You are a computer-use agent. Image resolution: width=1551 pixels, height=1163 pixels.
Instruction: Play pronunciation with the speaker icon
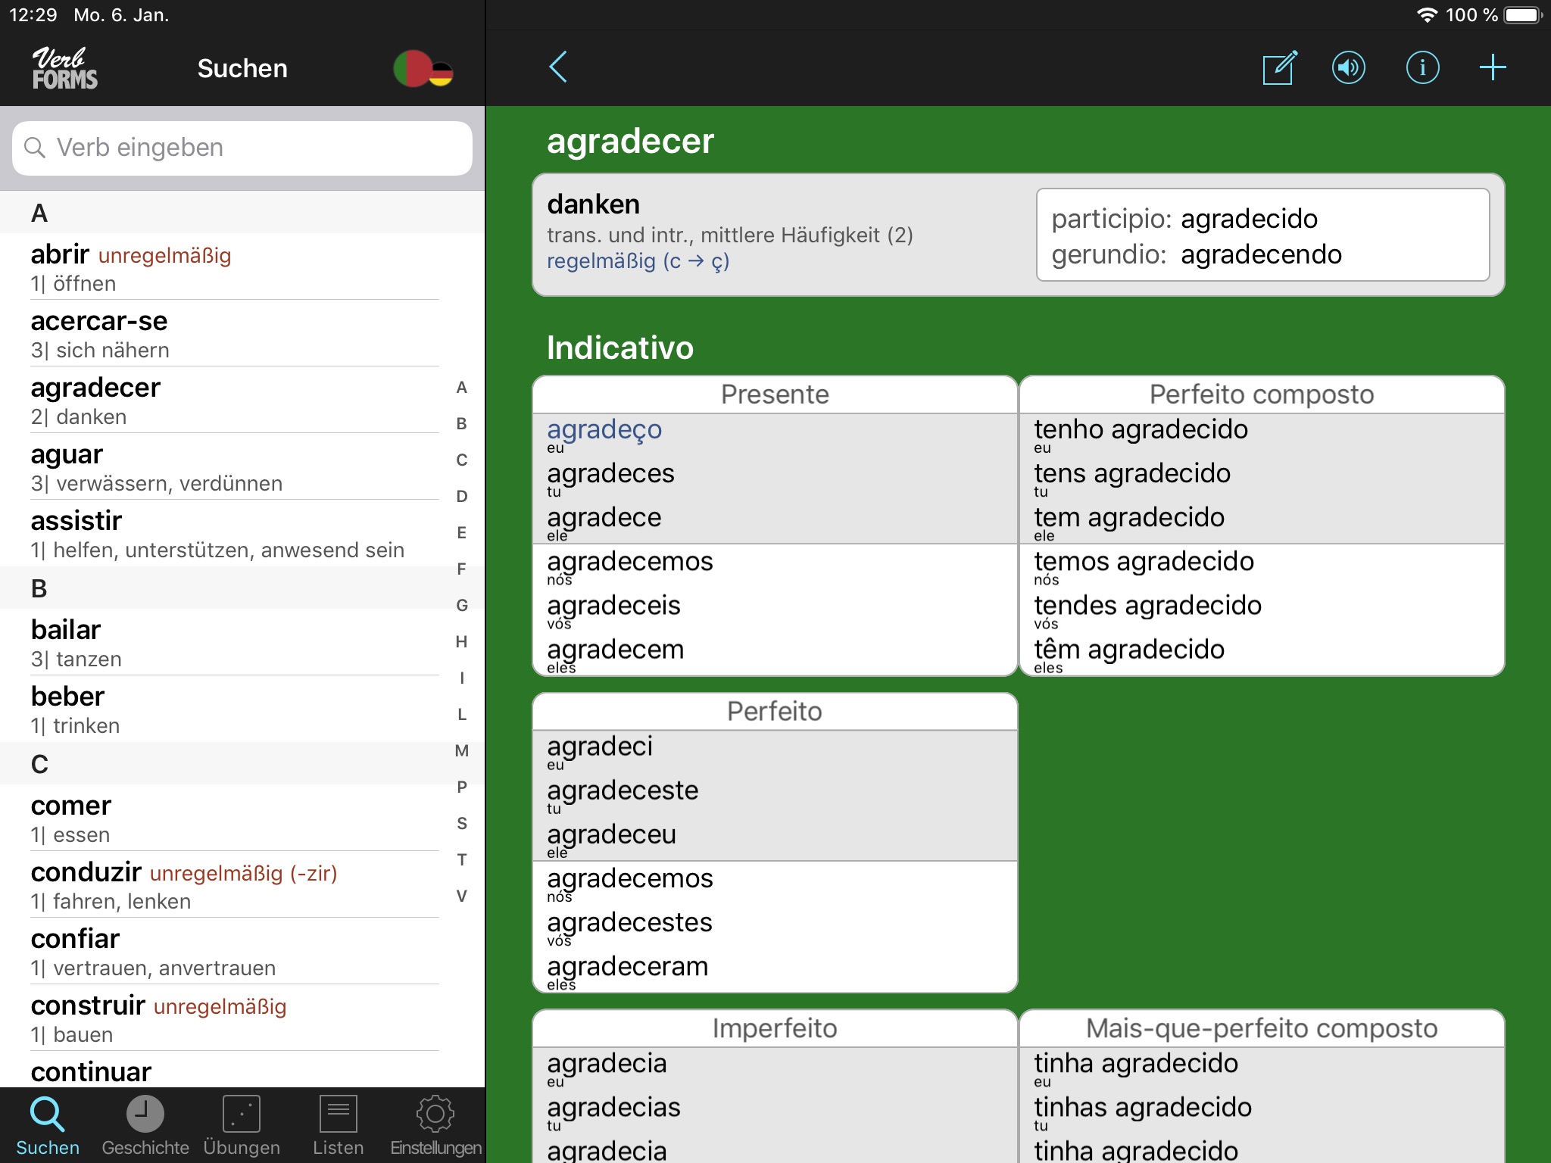coord(1349,67)
